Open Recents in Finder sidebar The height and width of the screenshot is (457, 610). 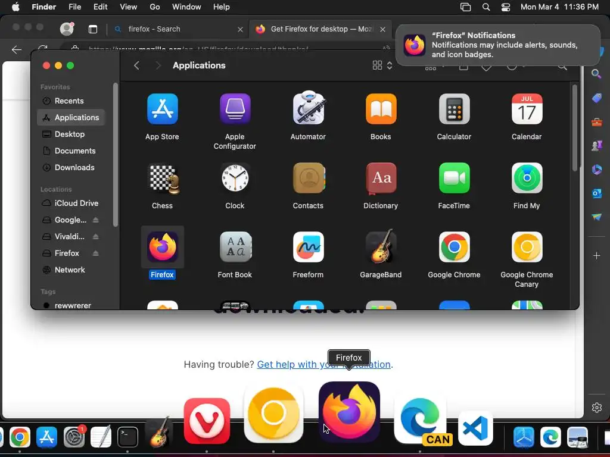[71, 101]
